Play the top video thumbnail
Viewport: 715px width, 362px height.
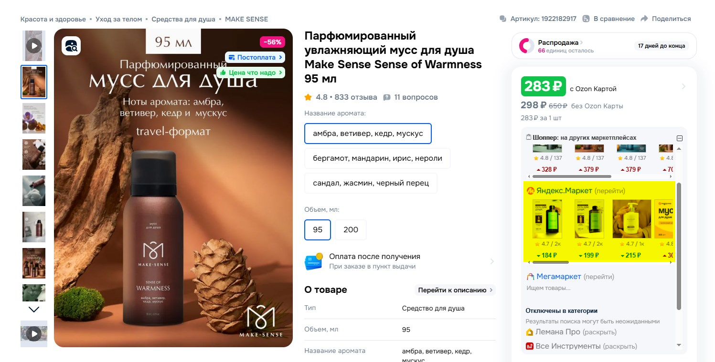[33, 46]
